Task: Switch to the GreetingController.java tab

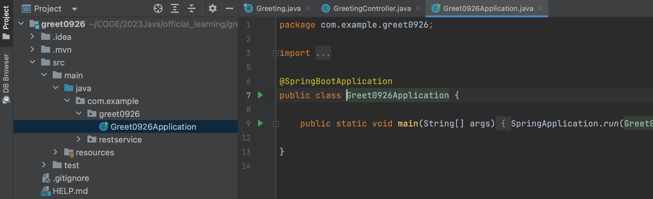Action: pyautogui.click(x=371, y=9)
